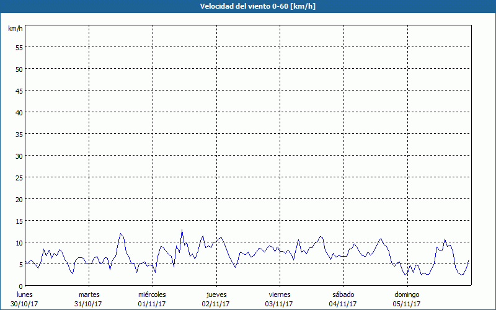Pick the 35 tick label on the y-axis

[19, 134]
